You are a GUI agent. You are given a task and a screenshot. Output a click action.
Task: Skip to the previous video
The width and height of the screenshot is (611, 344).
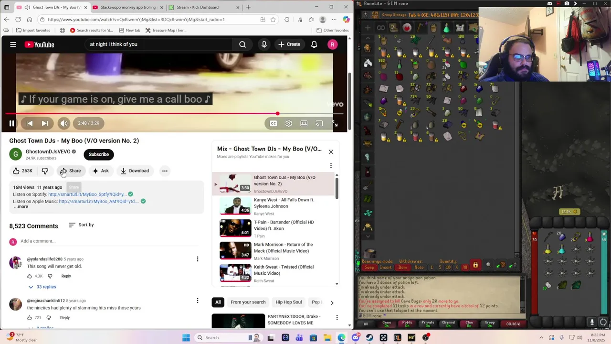[30, 123]
